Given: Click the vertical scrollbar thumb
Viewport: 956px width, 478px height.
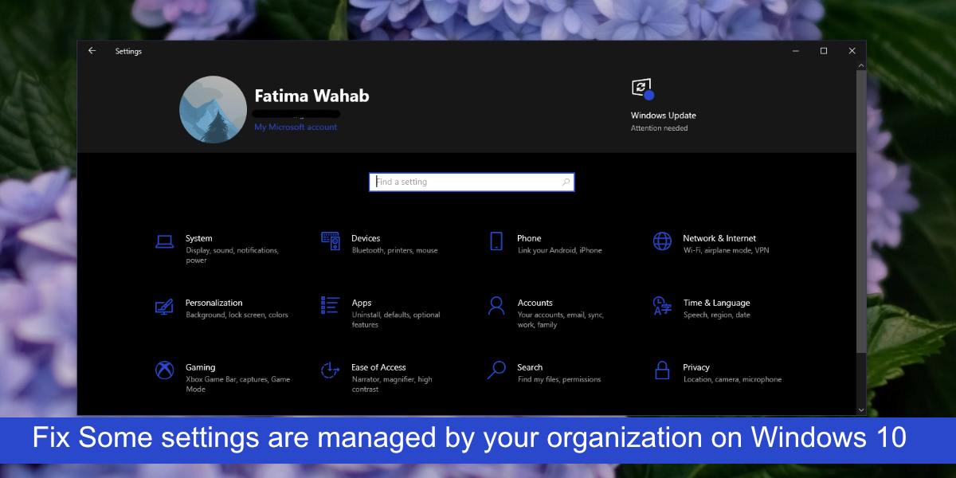Looking at the screenshot, I should pos(861,212).
